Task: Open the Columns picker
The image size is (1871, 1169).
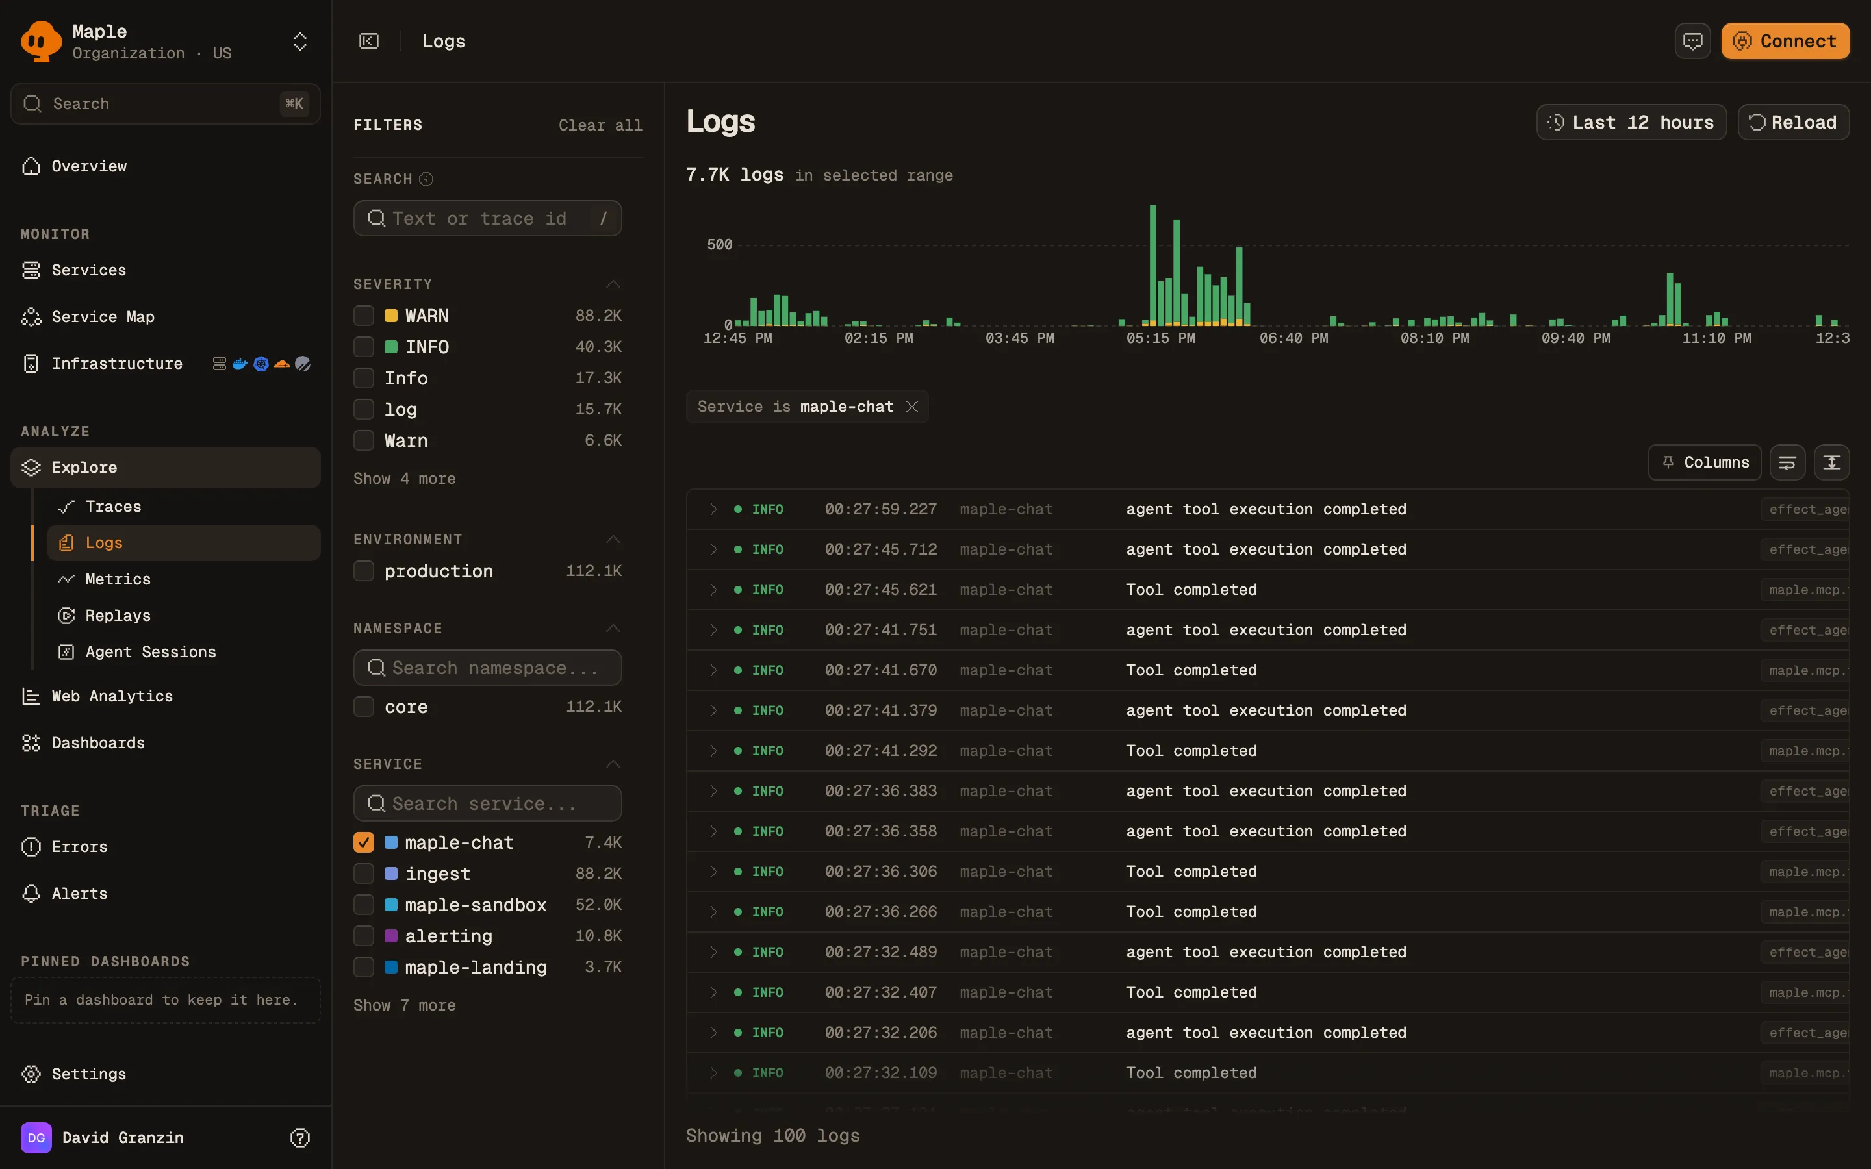Action: (x=1704, y=462)
